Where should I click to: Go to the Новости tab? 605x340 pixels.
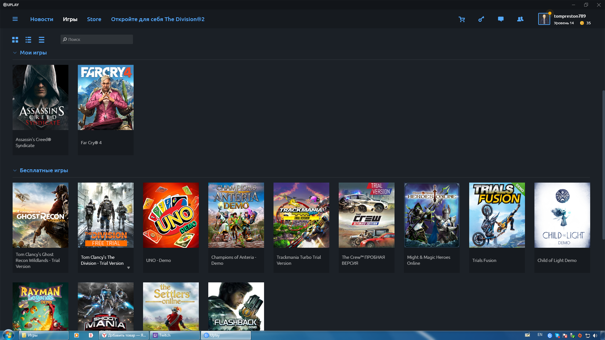42,19
